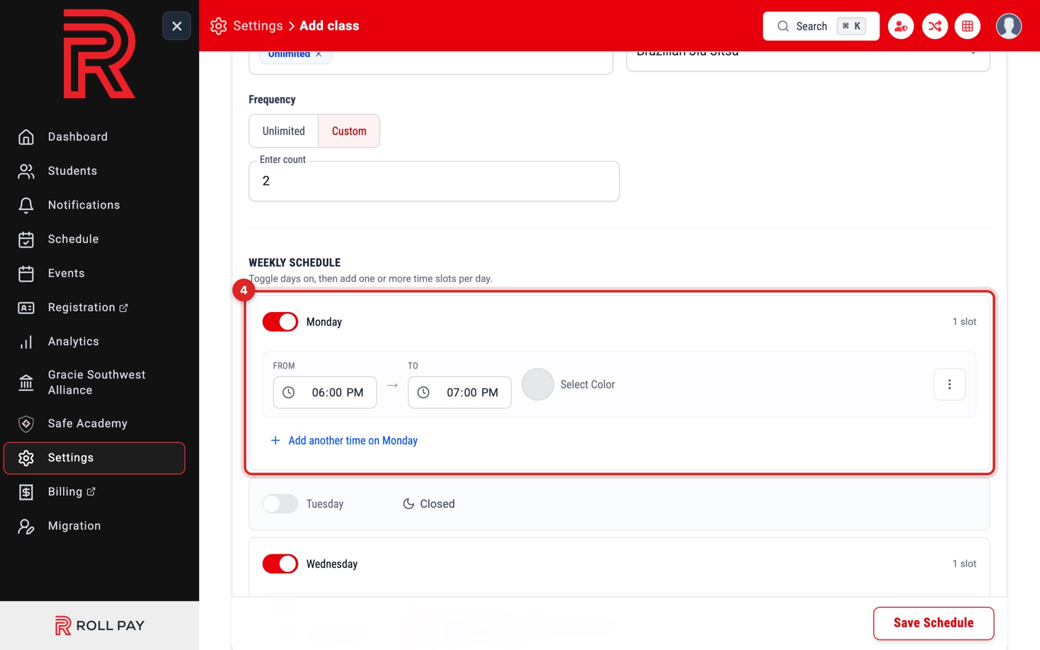Click the Registration ID card icon

pyautogui.click(x=26, y=307)
